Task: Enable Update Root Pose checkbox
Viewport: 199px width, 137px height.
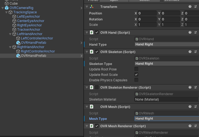Action: tap(136, 69)
